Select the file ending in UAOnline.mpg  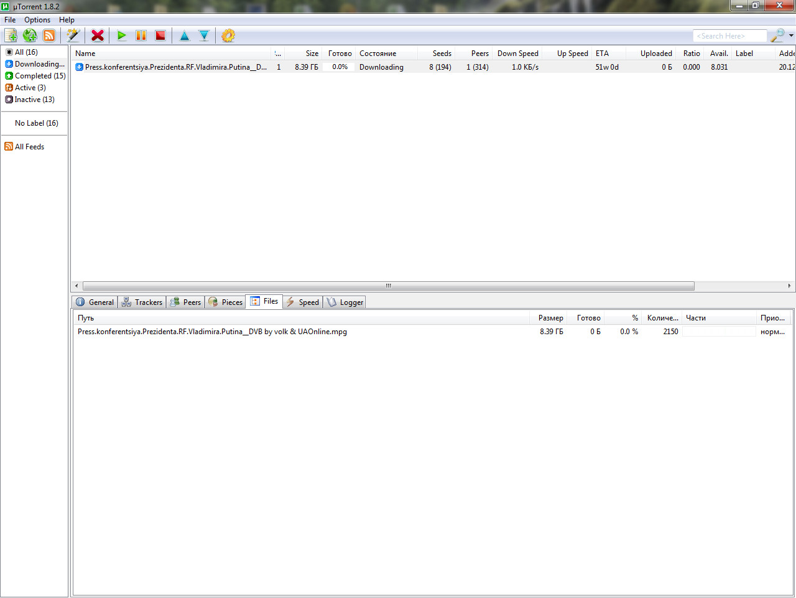coord(212,332)
